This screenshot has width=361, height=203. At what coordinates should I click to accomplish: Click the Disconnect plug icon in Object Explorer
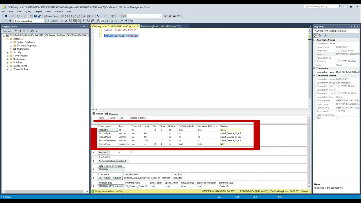pos(19,31)
